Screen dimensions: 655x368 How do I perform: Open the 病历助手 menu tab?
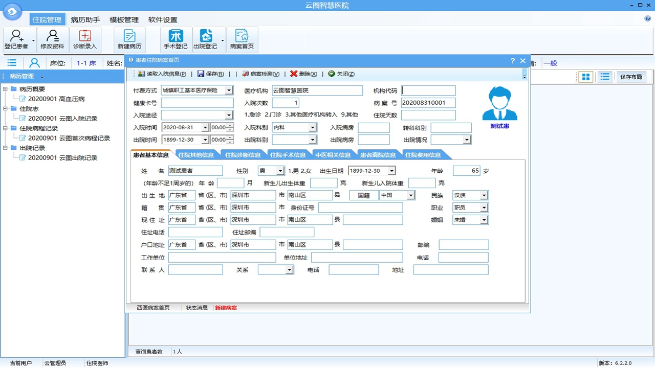coord(85,20)
